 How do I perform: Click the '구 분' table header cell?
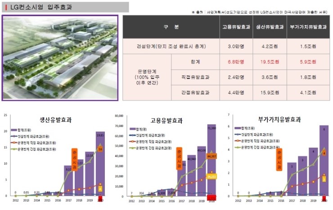[x=171, y=27]
